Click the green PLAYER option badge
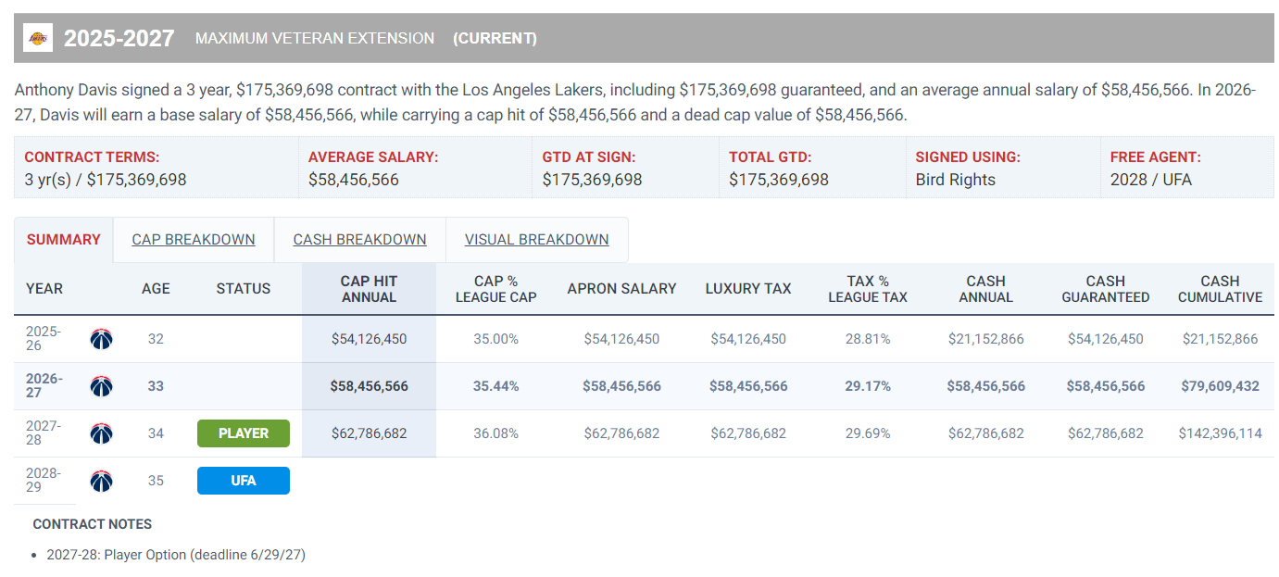This screenshot has height=577, width=1279. 244,433
